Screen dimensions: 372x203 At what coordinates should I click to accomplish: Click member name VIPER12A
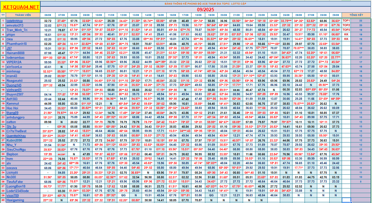(14, 62)
